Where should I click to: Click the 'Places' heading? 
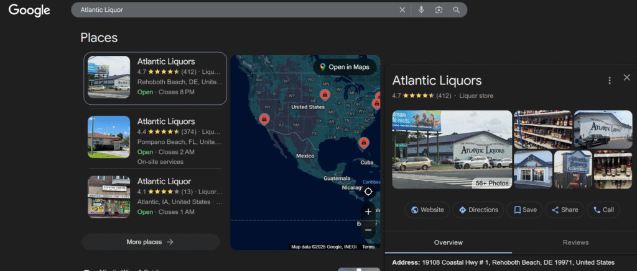(x=99, y=38)
